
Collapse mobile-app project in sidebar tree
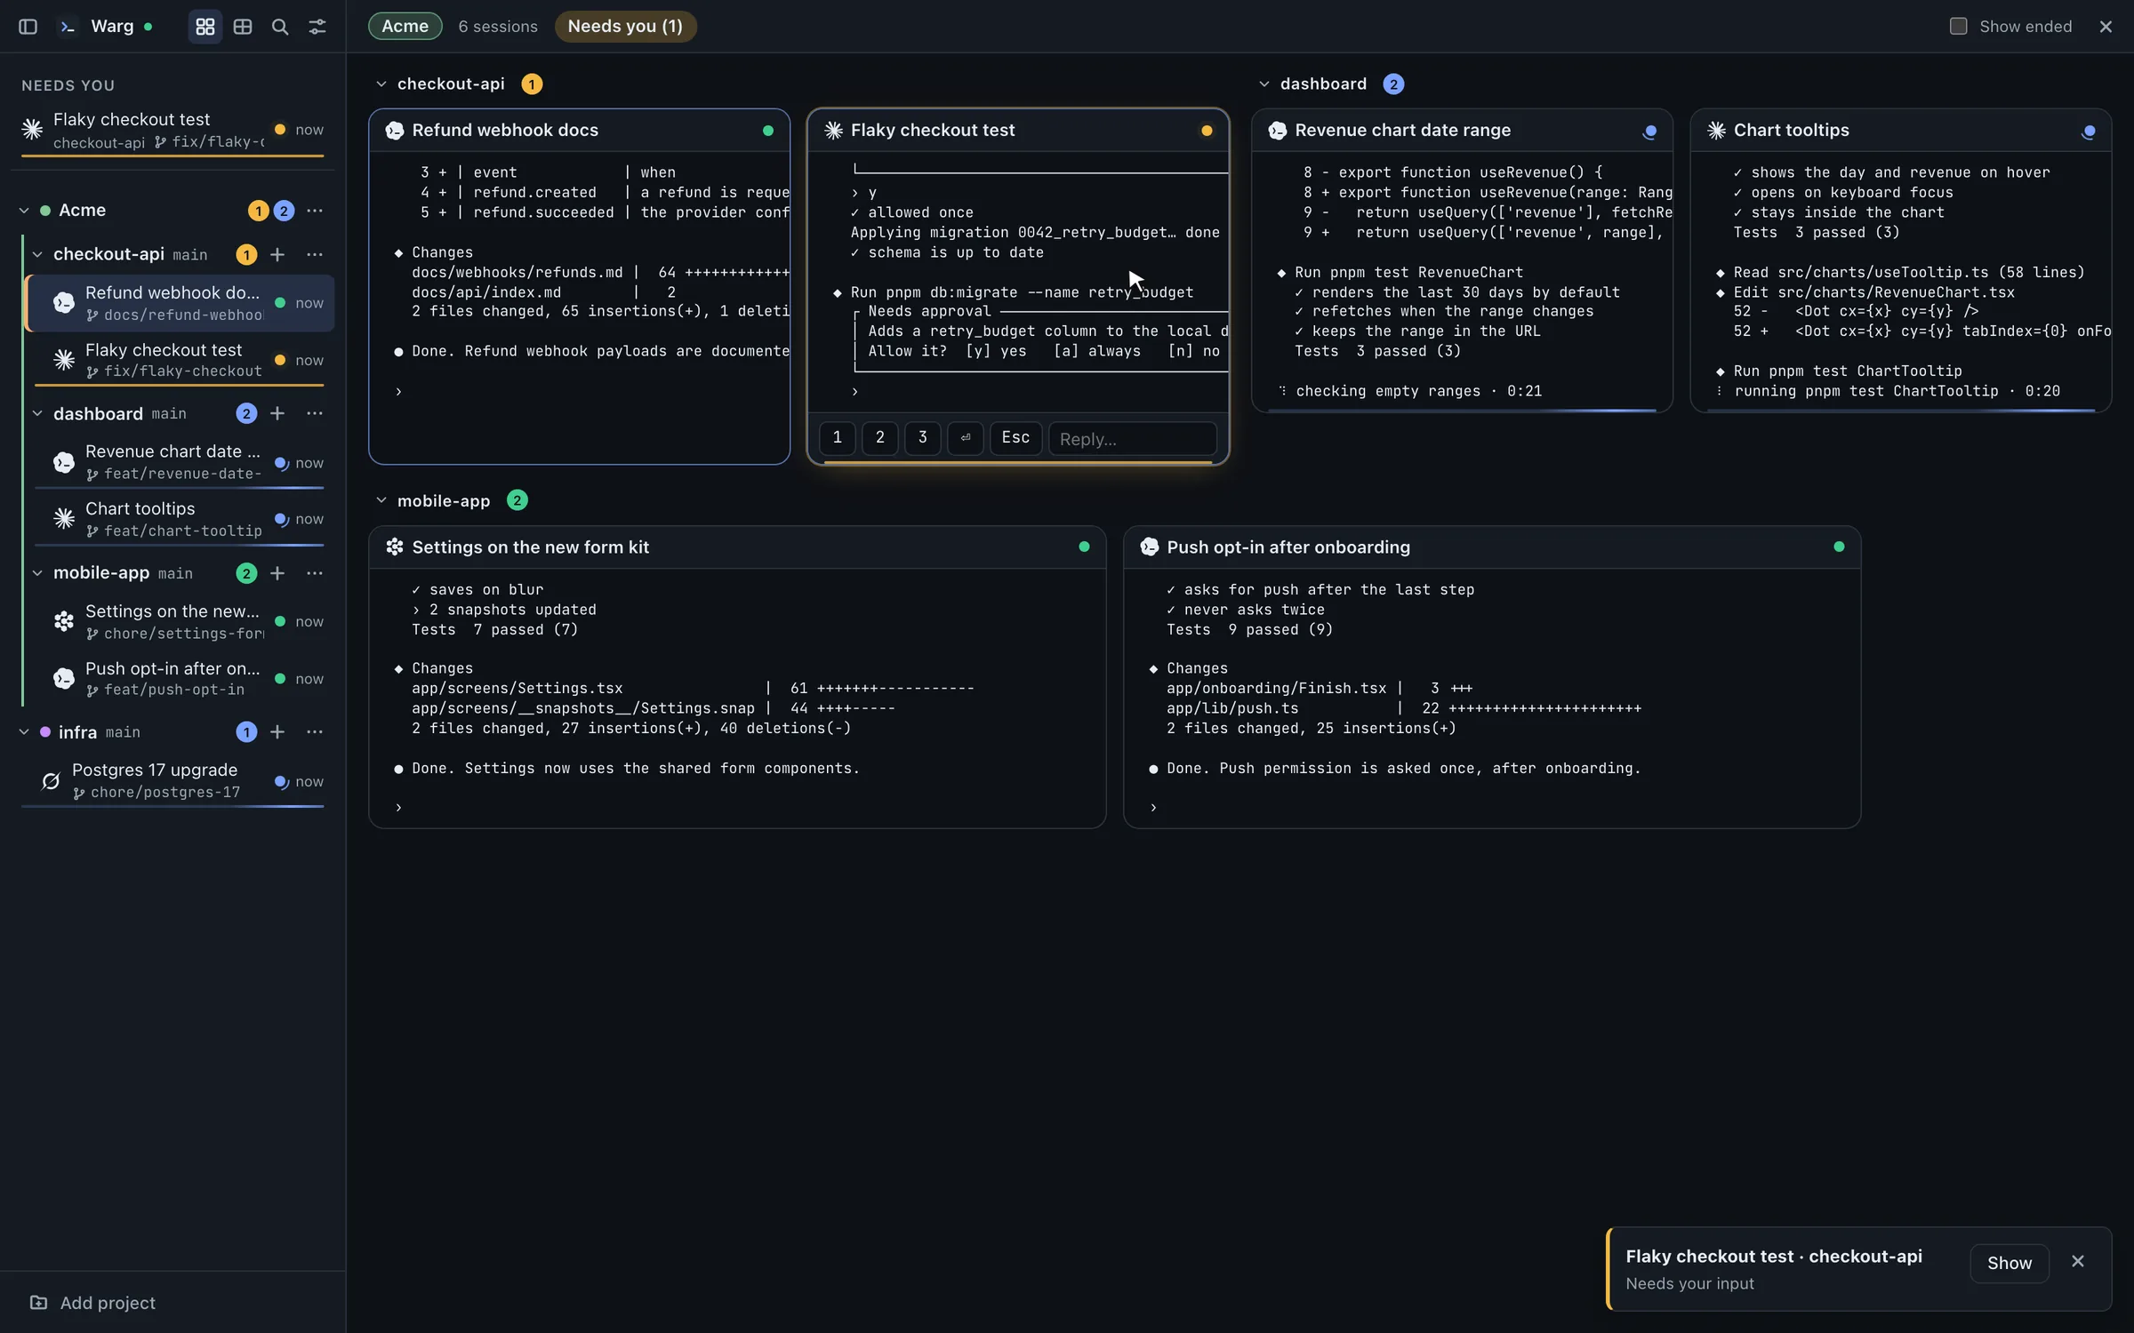tap(37, 574)
